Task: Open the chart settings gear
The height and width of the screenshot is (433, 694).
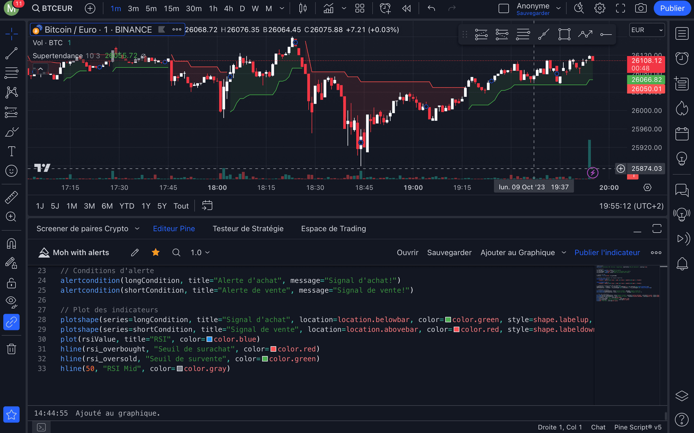Action: pyautogui.click(x=600, y=8)
